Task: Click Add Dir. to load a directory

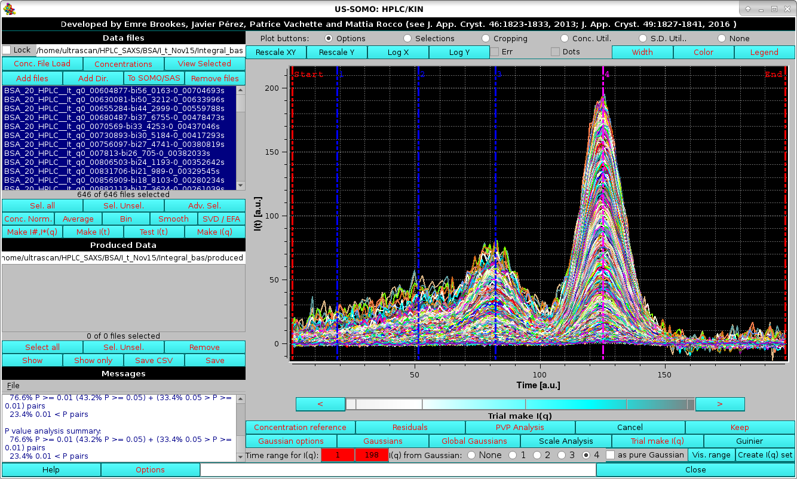Action: coord(93,78)
